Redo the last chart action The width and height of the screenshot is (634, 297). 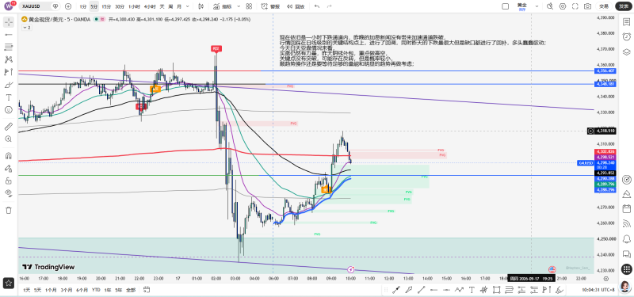click(x=329, y=6)
